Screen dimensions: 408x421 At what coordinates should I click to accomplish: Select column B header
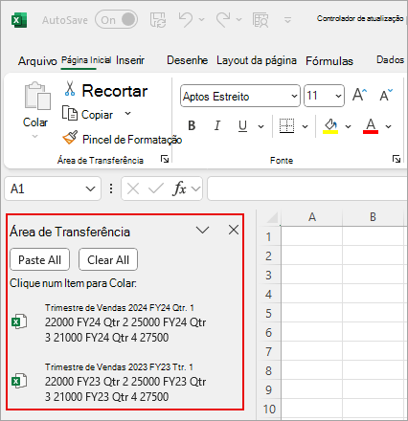click(x=373, y=217)
